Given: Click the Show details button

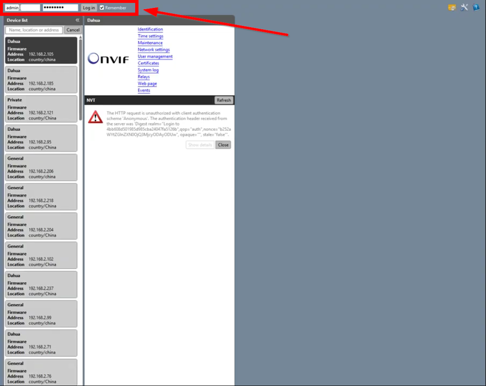Looking at the screenshot, I should 200,145.
